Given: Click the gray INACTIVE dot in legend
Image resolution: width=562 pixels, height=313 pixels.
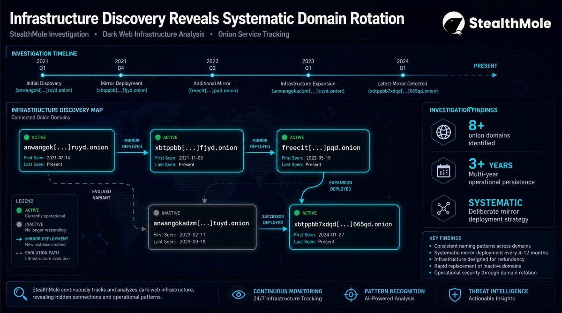Looking at the screenshot, I should coord(19,224).
